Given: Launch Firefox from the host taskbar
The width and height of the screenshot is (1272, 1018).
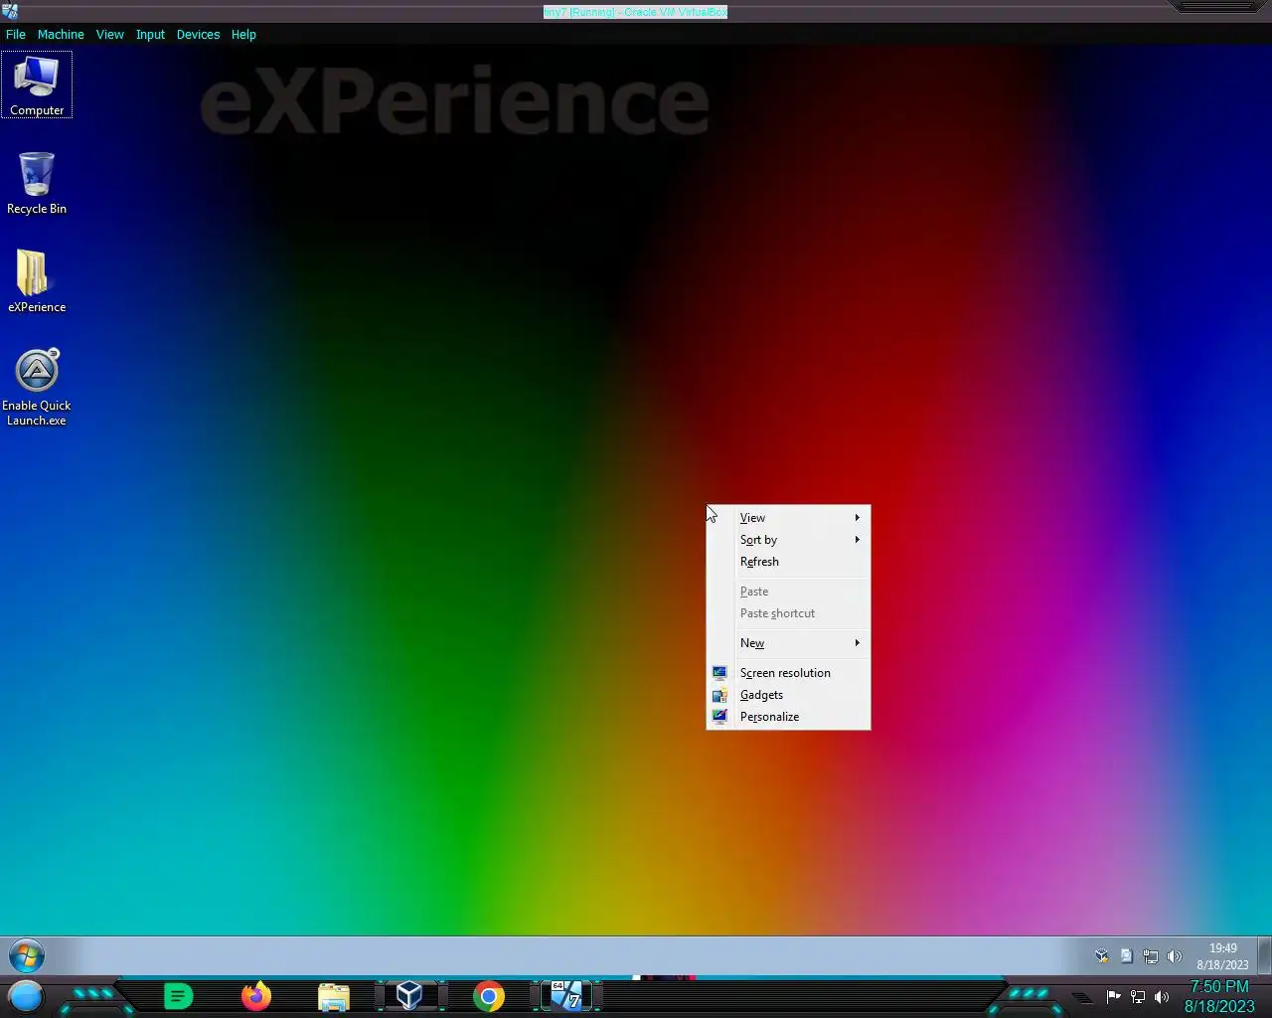Looking at the screenshot, I should click(x=256, y=996).
